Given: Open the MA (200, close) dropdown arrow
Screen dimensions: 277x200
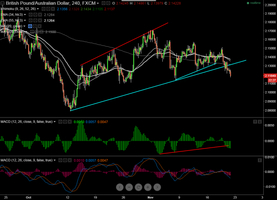Looking at the screenshot, I should tap(26, 32).
